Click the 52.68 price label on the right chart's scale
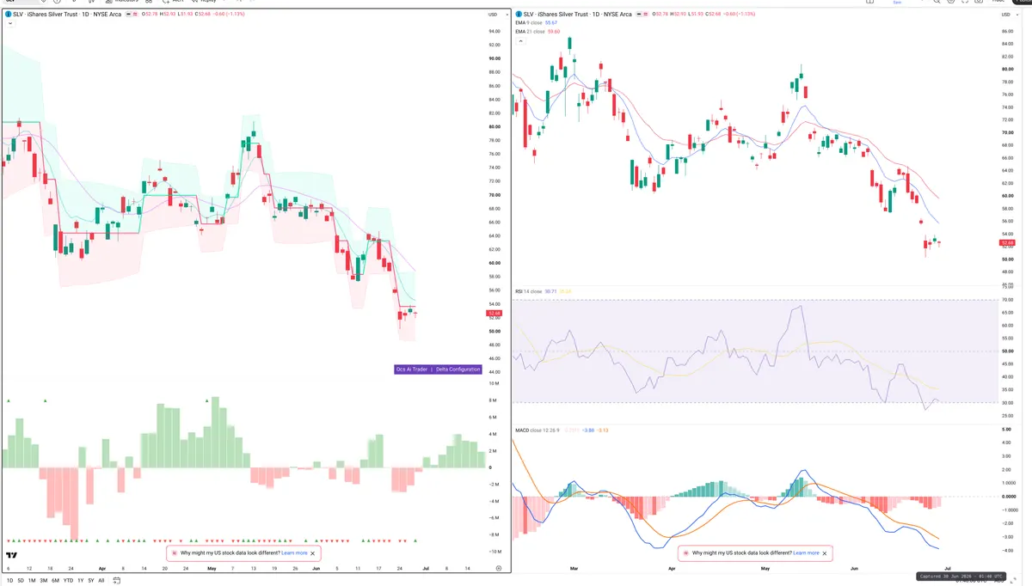1032x586 pixels. click(x=1007, y=243)
